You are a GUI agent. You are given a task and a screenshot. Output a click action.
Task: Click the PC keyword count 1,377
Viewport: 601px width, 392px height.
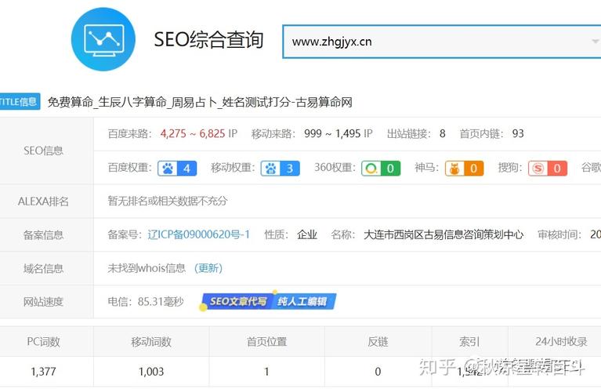point(43,372)
